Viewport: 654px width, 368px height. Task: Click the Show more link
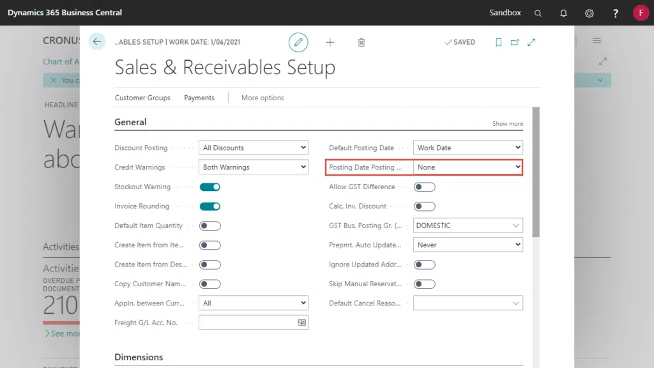click(507, 123)
